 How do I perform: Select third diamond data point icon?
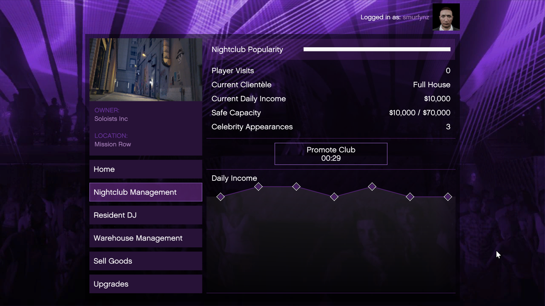tap(296, 187)
